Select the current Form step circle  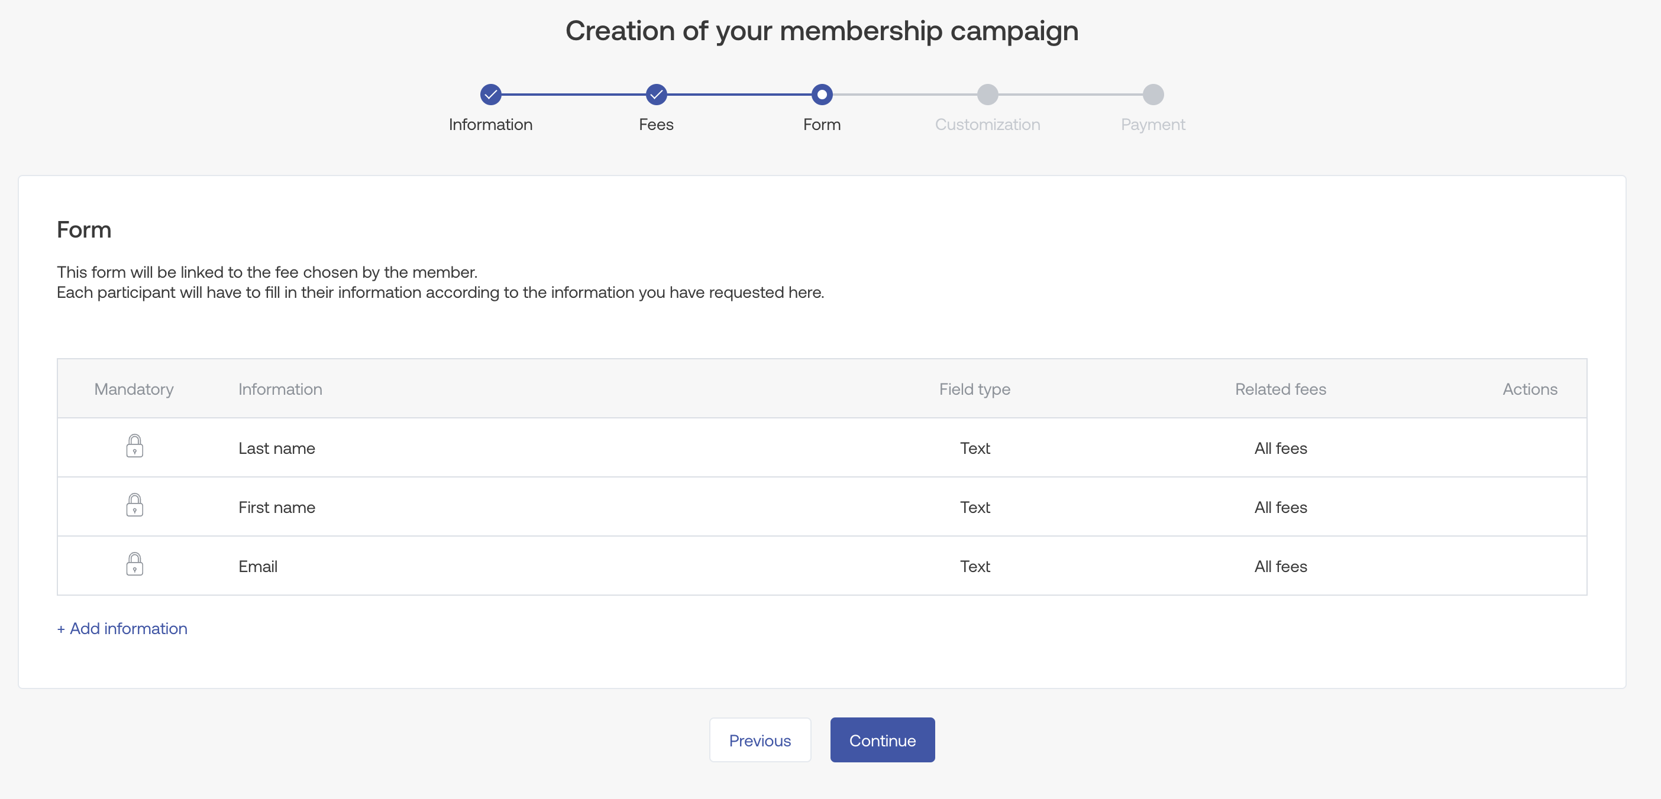point(822,95)
